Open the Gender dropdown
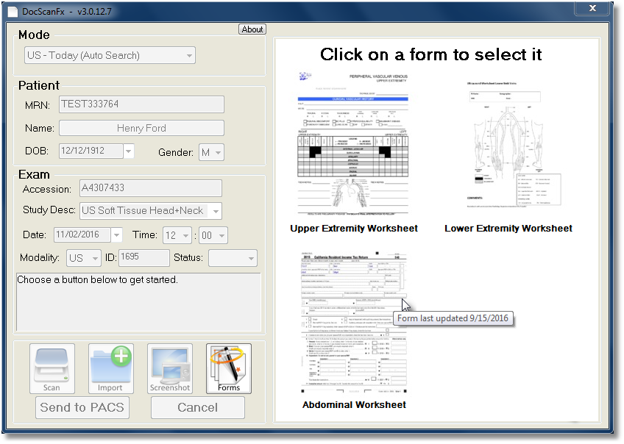 212,152
